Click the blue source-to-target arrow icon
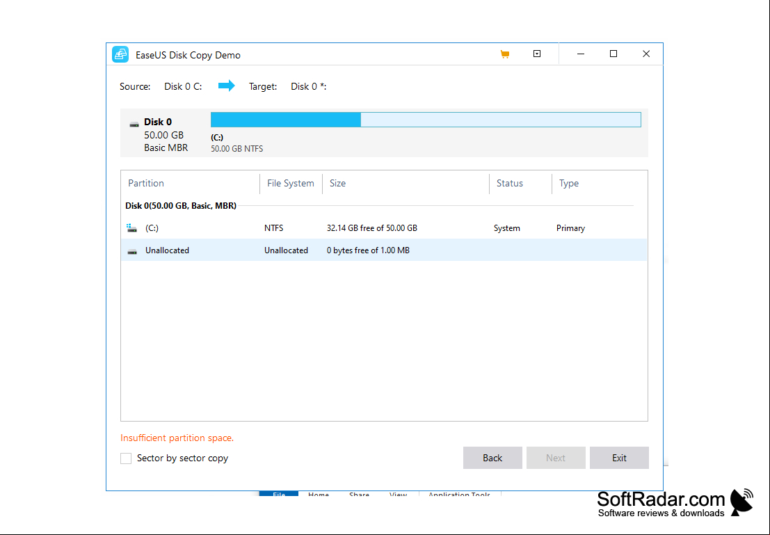 [226, 86]
